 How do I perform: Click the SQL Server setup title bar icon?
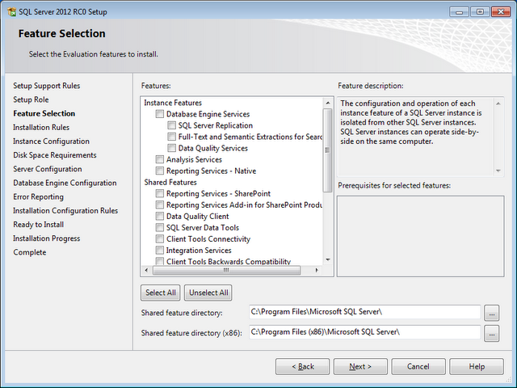(12, 12)
